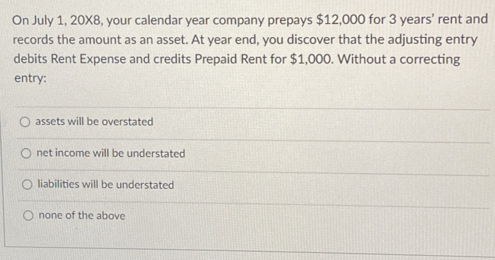The width and height of the screenshot is (495, 260).
Task: Click the 'assets will be overstated' answer label
Action: pos(94,122)
